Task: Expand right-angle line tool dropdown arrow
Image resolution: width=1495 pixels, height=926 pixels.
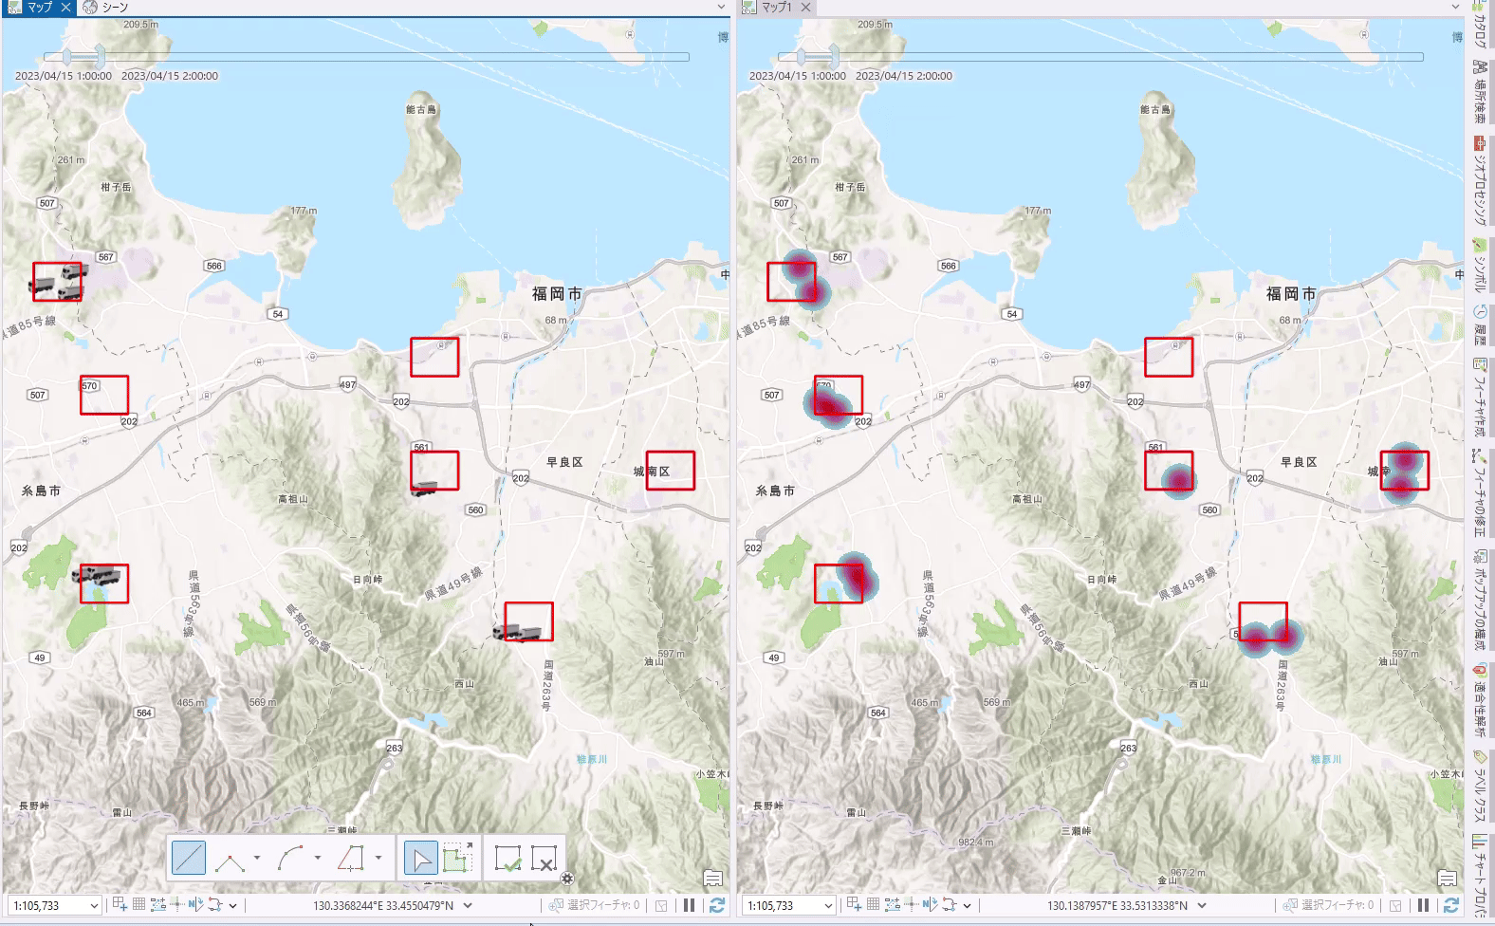Action: coord(257,859)
